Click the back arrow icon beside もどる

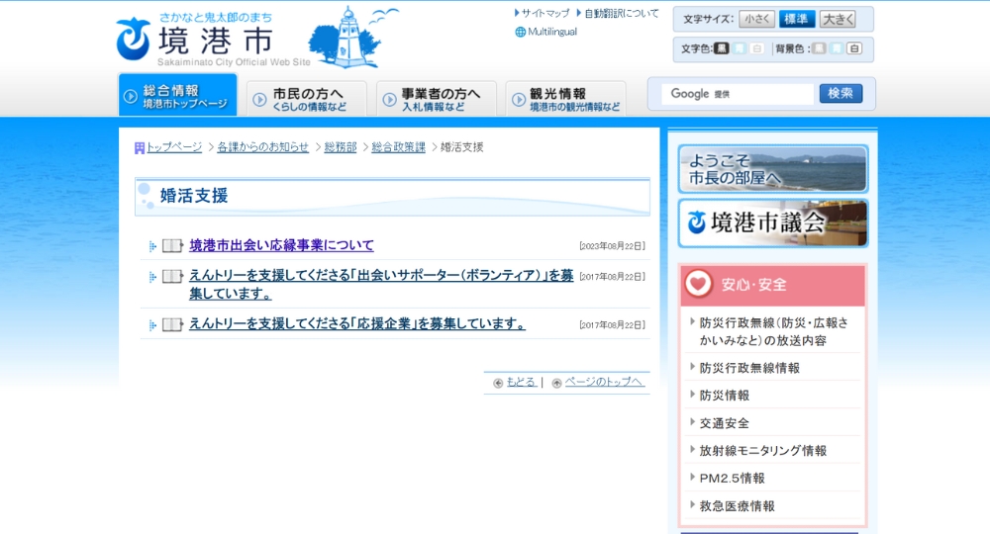pos(498,384)
